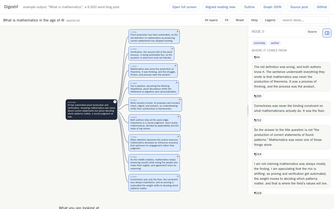
Task: Select claim 3 node card text
Action: [x=153, y=71]
